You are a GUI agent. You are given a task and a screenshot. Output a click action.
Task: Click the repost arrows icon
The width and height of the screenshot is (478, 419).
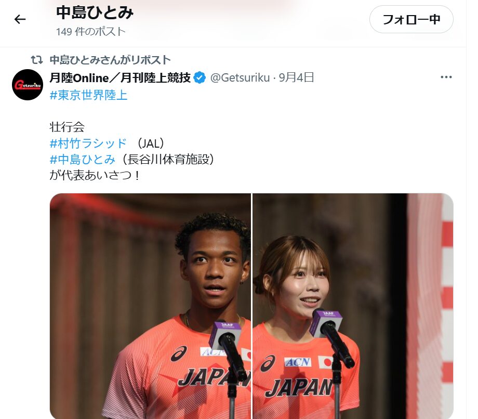point(37,60)
